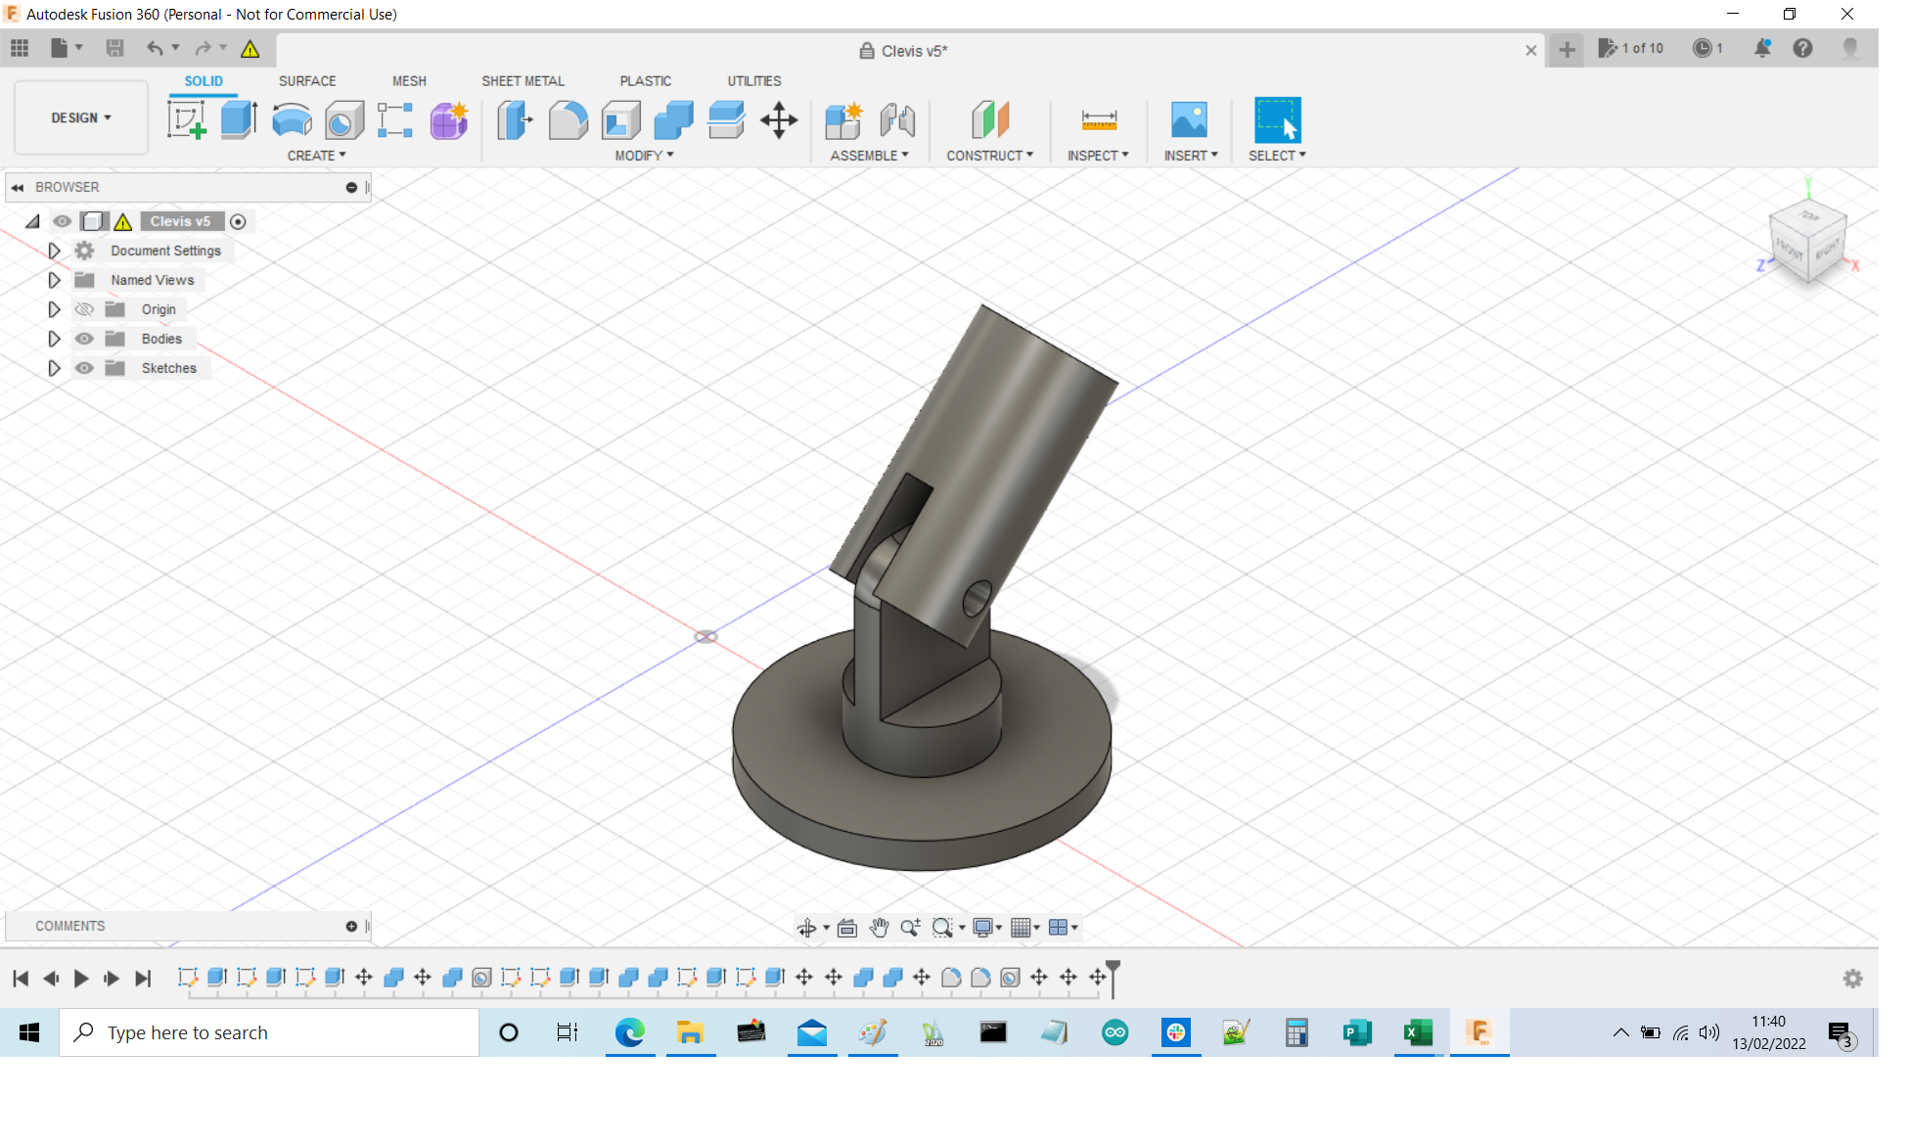
Task: Select the Move/Copy tool in MODIFY
Action: pos(780,121)
